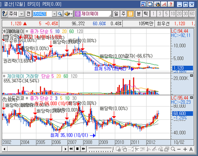Click the trend line drawing icon

pyautogui.click(x=154, y=149)
